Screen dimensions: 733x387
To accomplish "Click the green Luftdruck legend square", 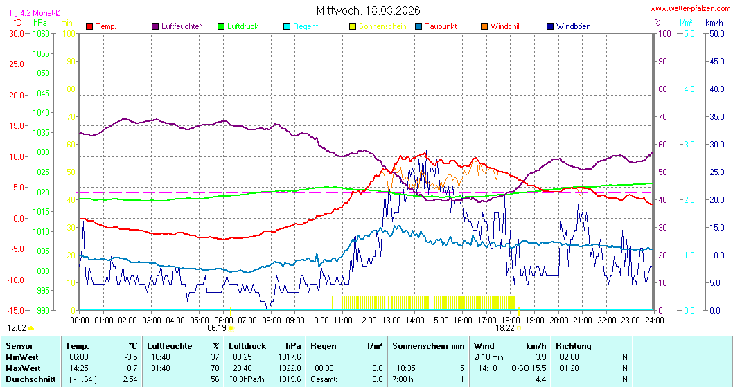I will (221, 26).
